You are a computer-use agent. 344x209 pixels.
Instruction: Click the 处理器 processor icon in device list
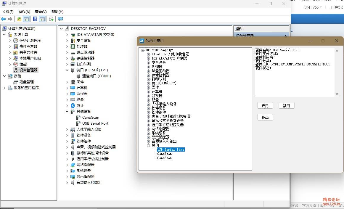(x=73, y=46)
